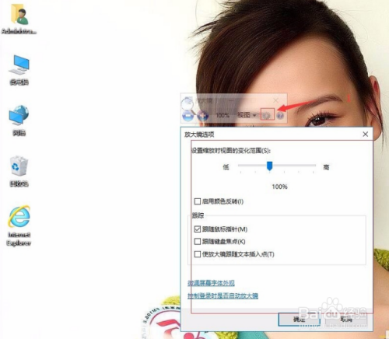Close the 放大镜选项 dialog
Screen dimensions: 389x339
click(366, 135)
